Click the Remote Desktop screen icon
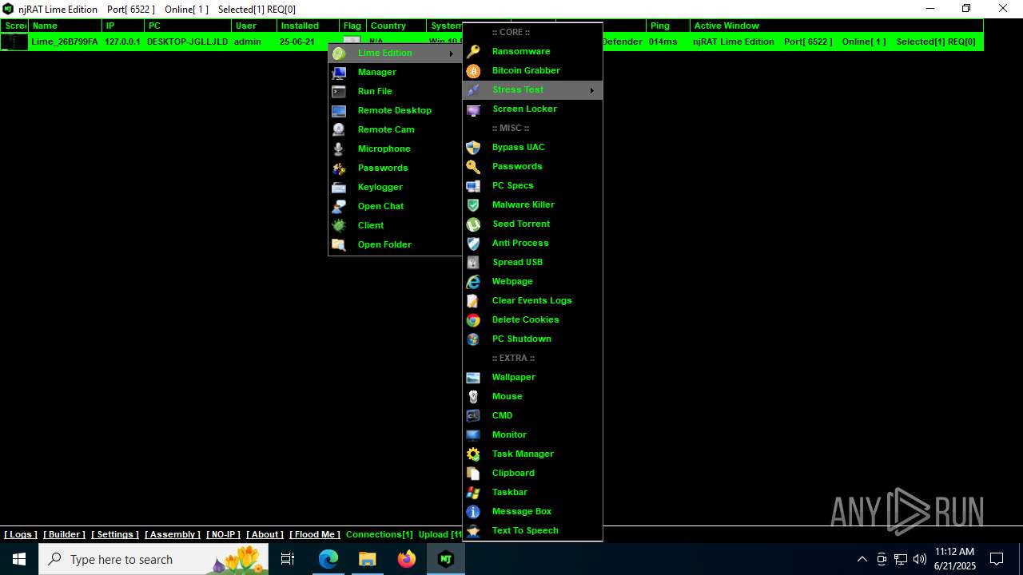Screen dimensions: 1023x575 tap(339, 110)
